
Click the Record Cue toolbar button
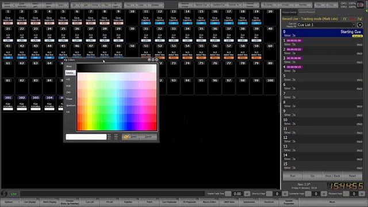coord(202,5)
